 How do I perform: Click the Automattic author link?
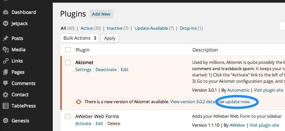pyautogui.click(x=238, y=90)
